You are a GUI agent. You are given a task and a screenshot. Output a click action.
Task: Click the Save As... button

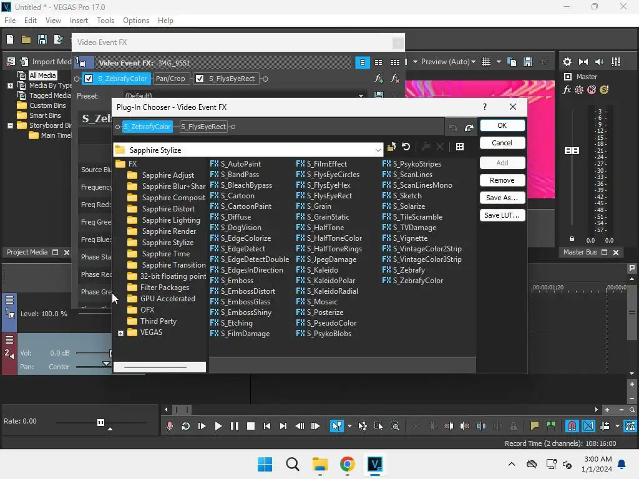502,198
